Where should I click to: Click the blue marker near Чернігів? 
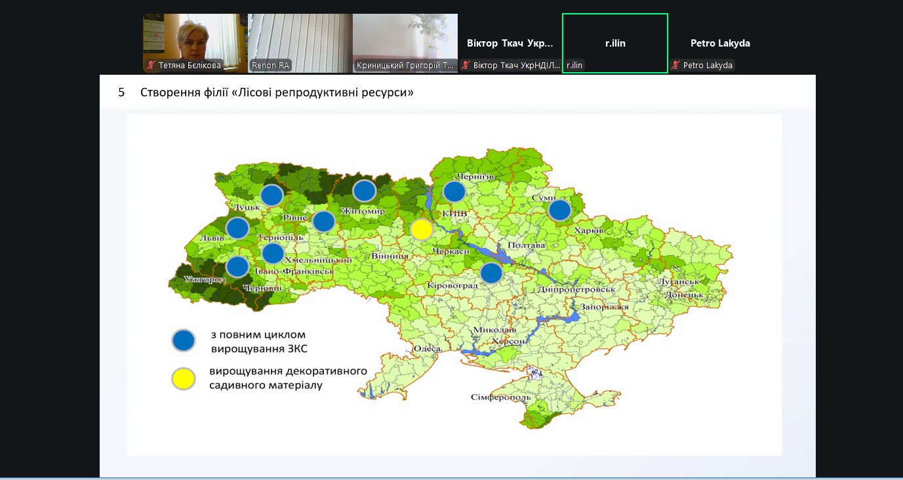454,191
